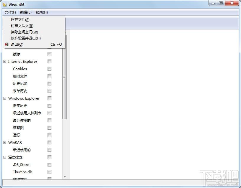Open the 编辑(E) menu
This screenshot has width=241, height=188.
(x=26, y=12)
